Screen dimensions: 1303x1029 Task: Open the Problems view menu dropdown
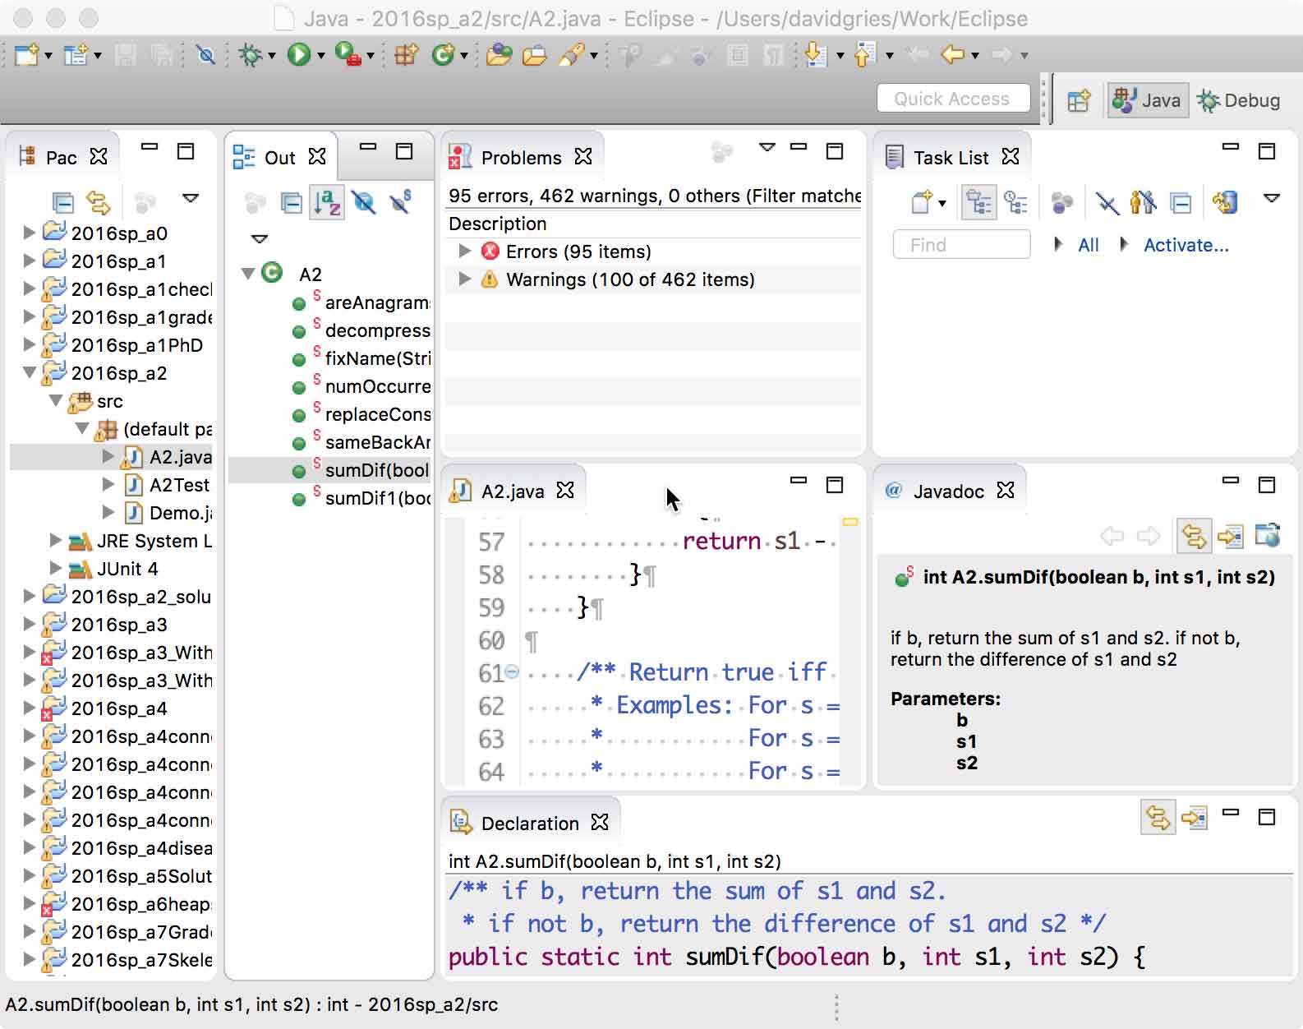pos(767,148)
